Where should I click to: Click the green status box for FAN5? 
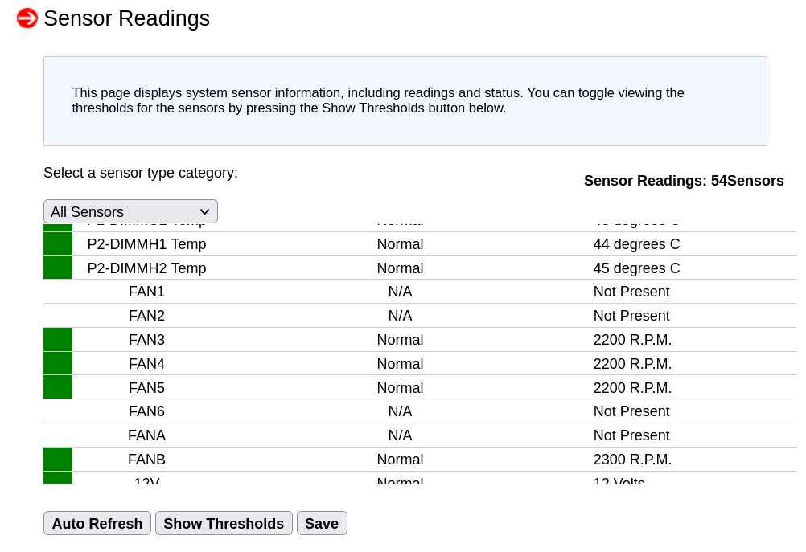pos(58,387)
